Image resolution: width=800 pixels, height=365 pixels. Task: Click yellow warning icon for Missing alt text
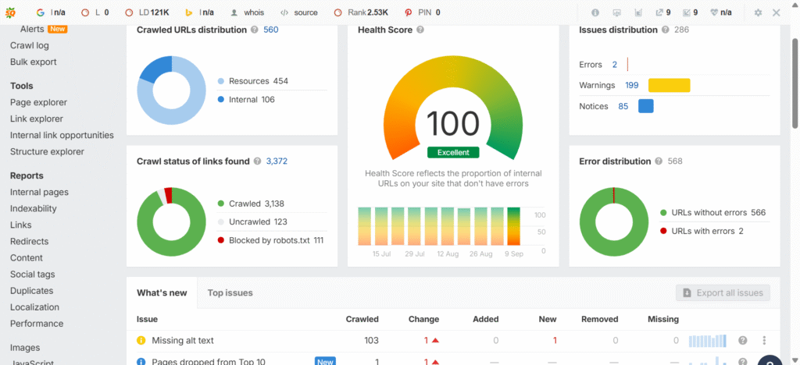141,341
